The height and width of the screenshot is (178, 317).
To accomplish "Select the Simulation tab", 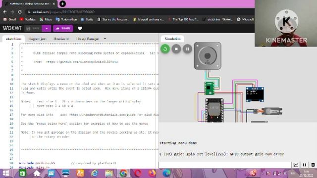I will pos(172,39).
